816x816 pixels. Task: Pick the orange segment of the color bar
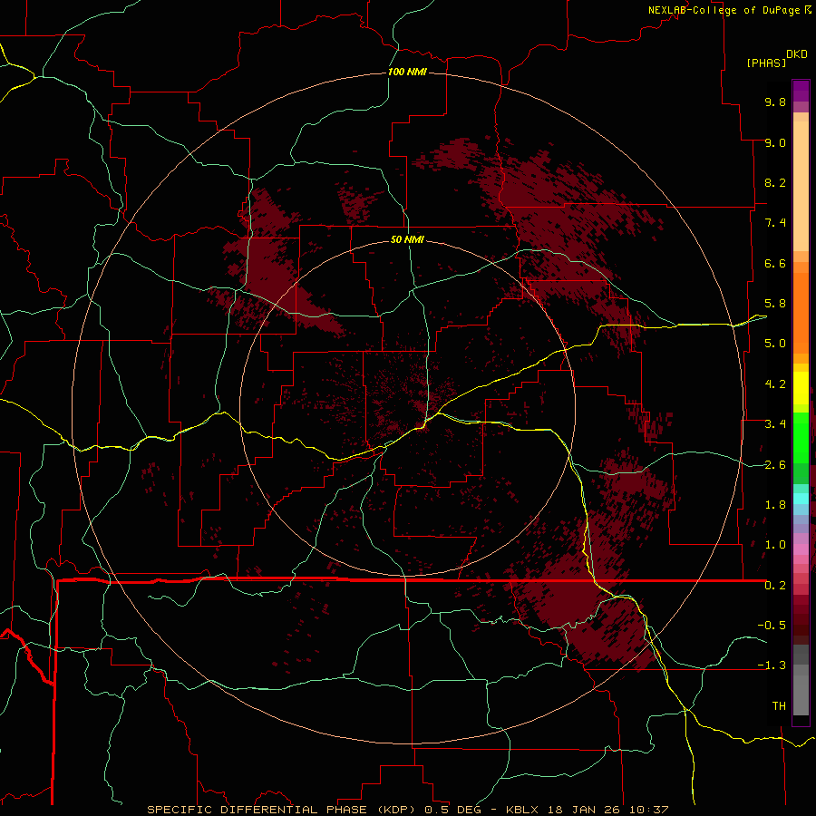pyautogui.click(x=801, y=312)
